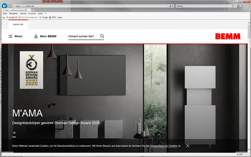The width and height of the screenshot is (251, 157).
Task: Go to browser home page icon
Action: (240, 6)
